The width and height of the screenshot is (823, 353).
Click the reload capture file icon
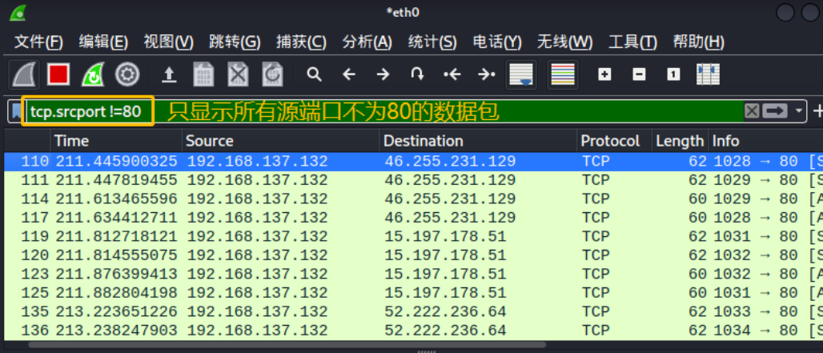coord(272,74)
